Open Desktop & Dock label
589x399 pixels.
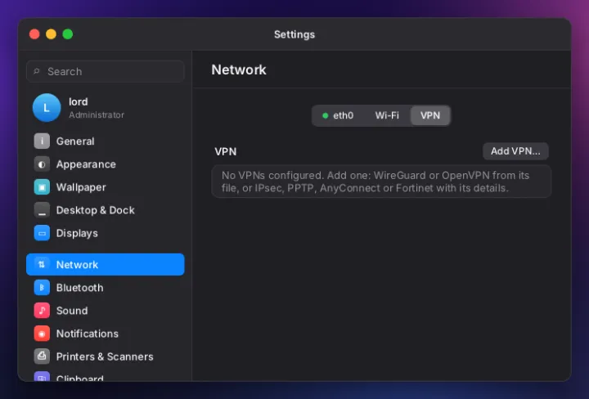[96, 210]
